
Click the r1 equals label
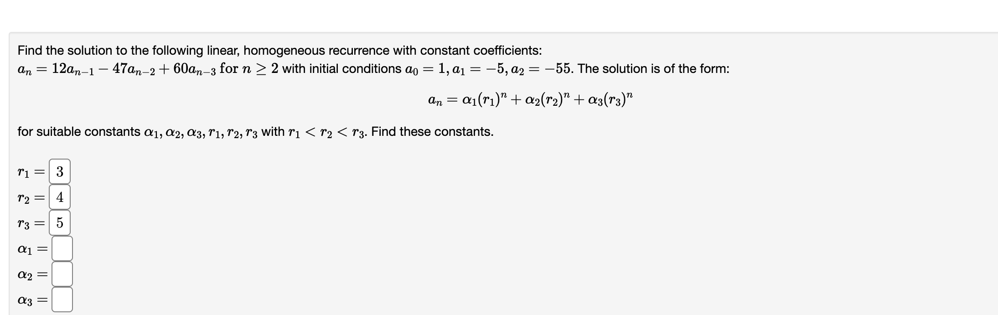tap(32, 172)
